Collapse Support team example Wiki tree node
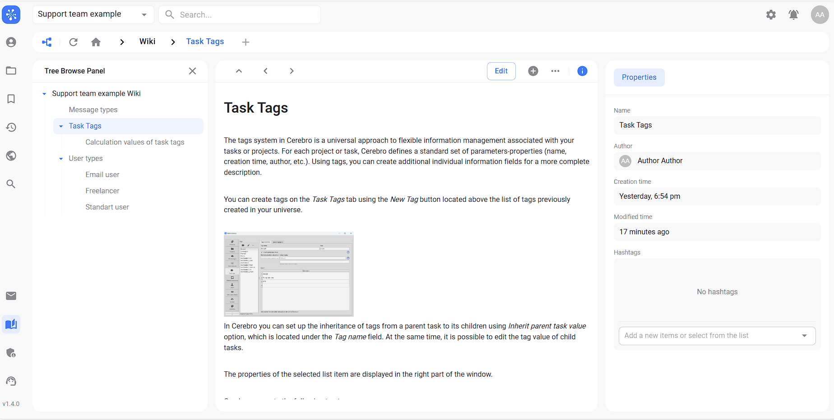Viewport: 834px width, 420px height. tap(44, 94)
